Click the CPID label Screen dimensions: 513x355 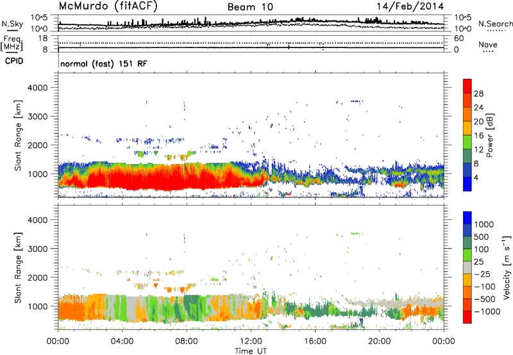tap(14, 61)
